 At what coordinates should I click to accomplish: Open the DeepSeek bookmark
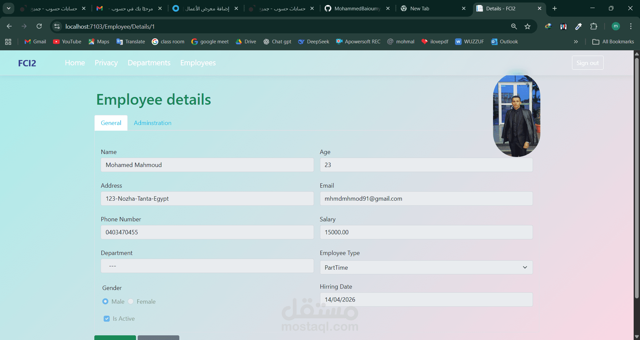tap(314, 42)
